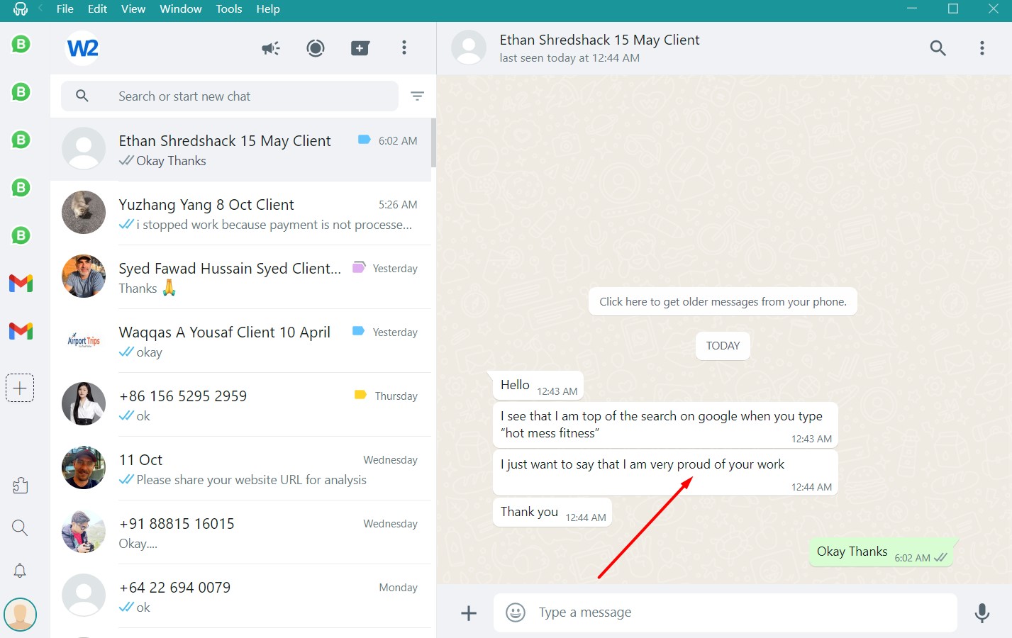1012x638 pixels.
Task: Start a new chat with plus icon
Action: [x=360, y=48]
